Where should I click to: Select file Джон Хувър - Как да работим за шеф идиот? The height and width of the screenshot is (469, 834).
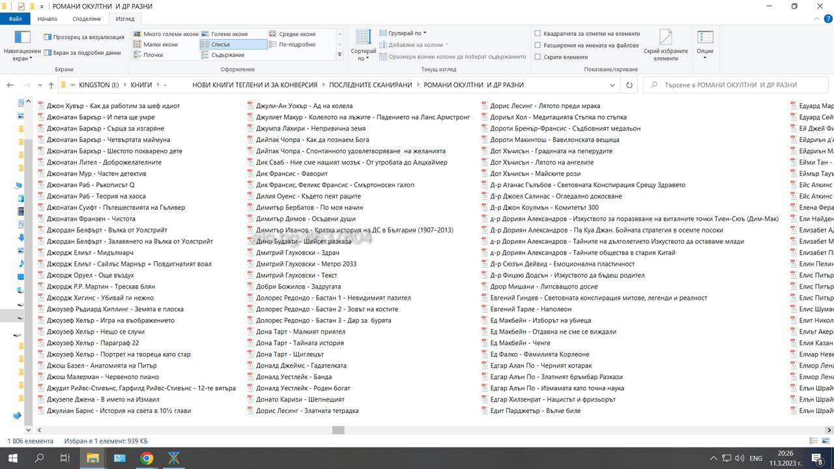pos(113,106)
